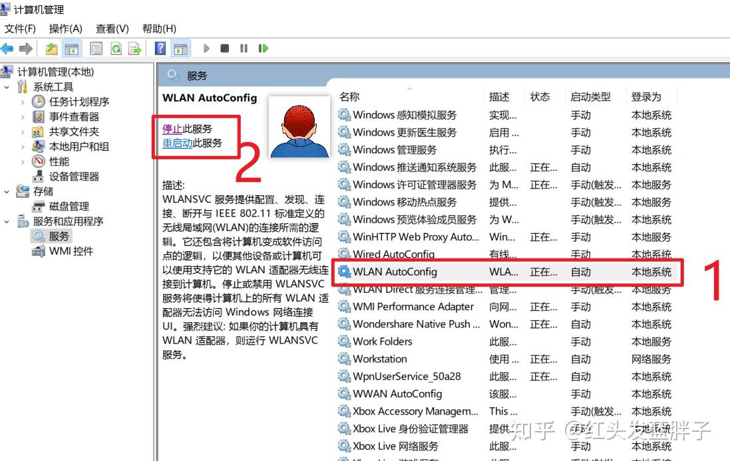
Task: Select the Work Folders service
Action: tap(508, 341)
